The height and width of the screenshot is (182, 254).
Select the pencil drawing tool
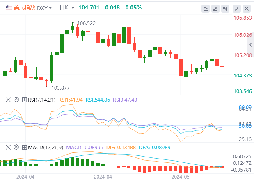point(216,8)
